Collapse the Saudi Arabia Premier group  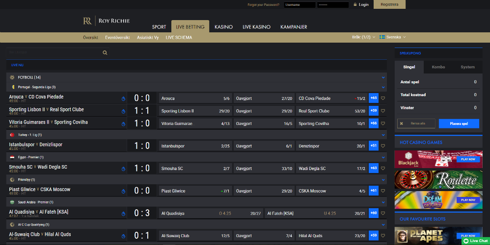pos(383,202)
